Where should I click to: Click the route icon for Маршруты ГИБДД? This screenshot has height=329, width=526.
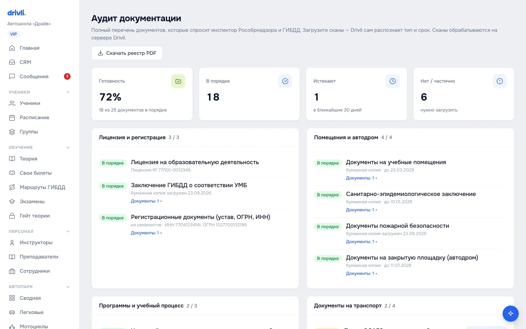[12, 187]
